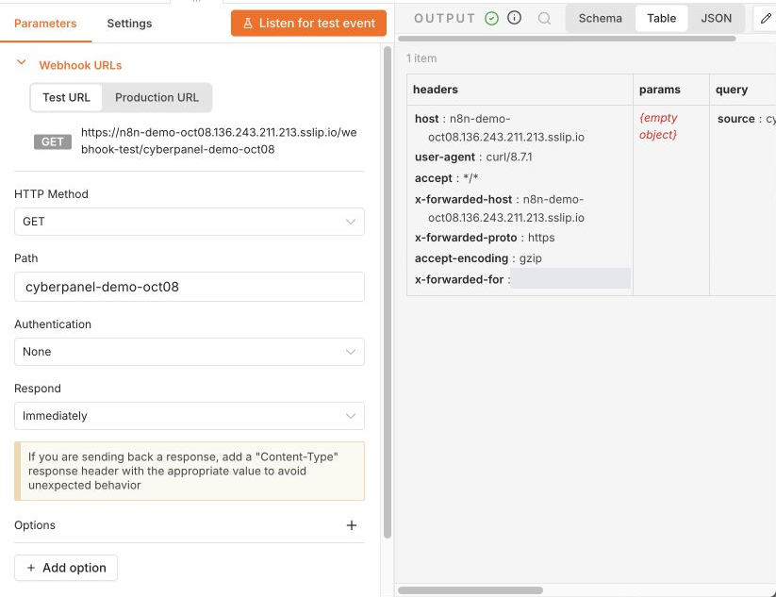The width and height of the screenshot is (776, 597).
Task: Select the Schema output view
Action: pos(601,18)
